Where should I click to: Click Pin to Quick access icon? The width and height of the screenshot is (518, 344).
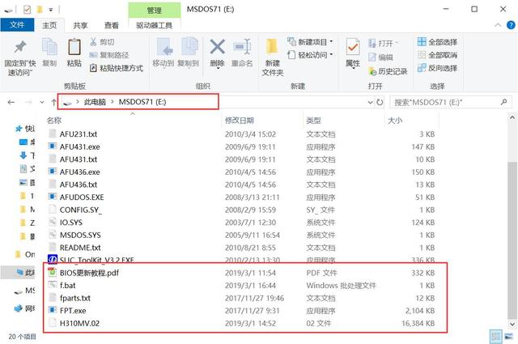click(x=20, y=47)
